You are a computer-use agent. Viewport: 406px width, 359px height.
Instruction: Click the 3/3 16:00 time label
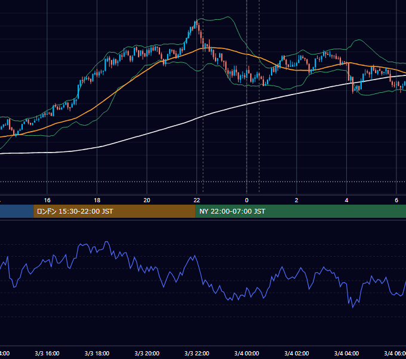[x=47, y=353]
